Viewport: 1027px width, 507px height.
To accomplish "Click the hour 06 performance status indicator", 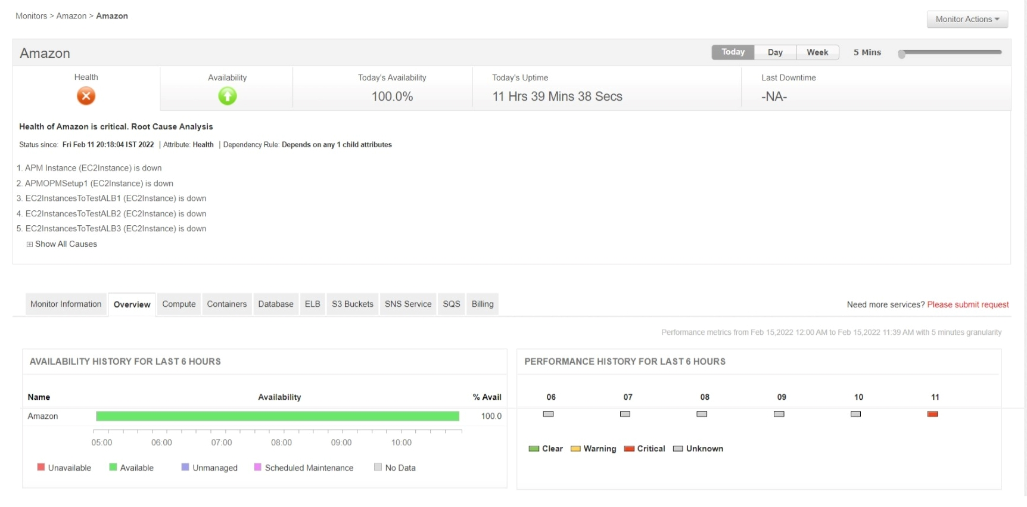I will [x=549, y=414].
